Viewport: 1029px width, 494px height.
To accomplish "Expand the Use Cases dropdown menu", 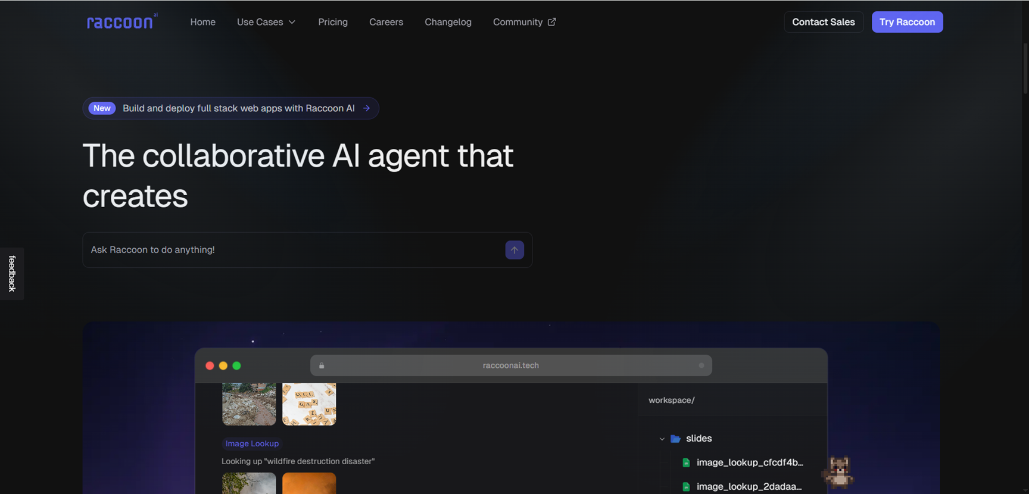I will tap(266, 22).
